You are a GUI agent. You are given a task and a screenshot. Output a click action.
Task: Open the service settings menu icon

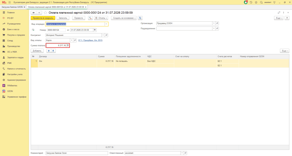[x=274, y=2]
